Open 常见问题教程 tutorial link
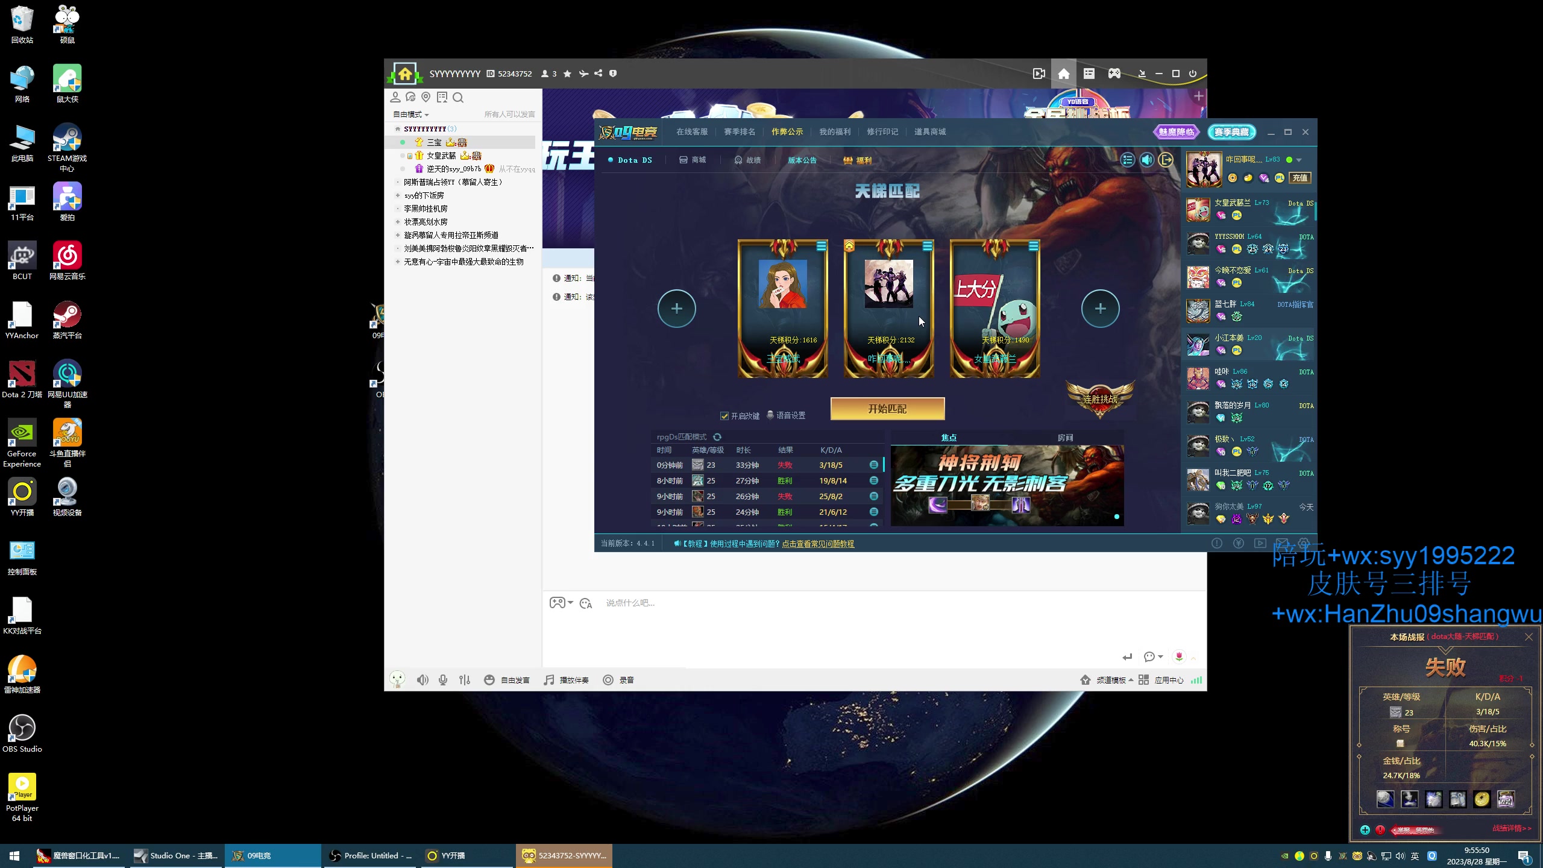 click(x=818, y=544)
